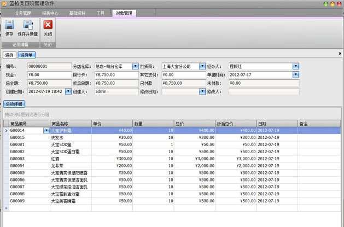Click the 已付款 field

pos(184,83)
